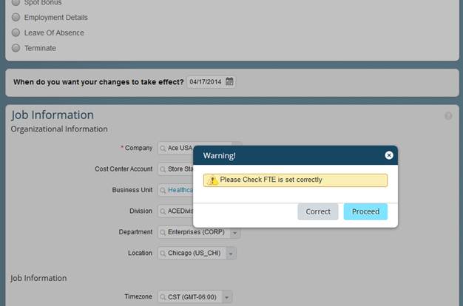Click the Division field search icon

tap(163, 211)
